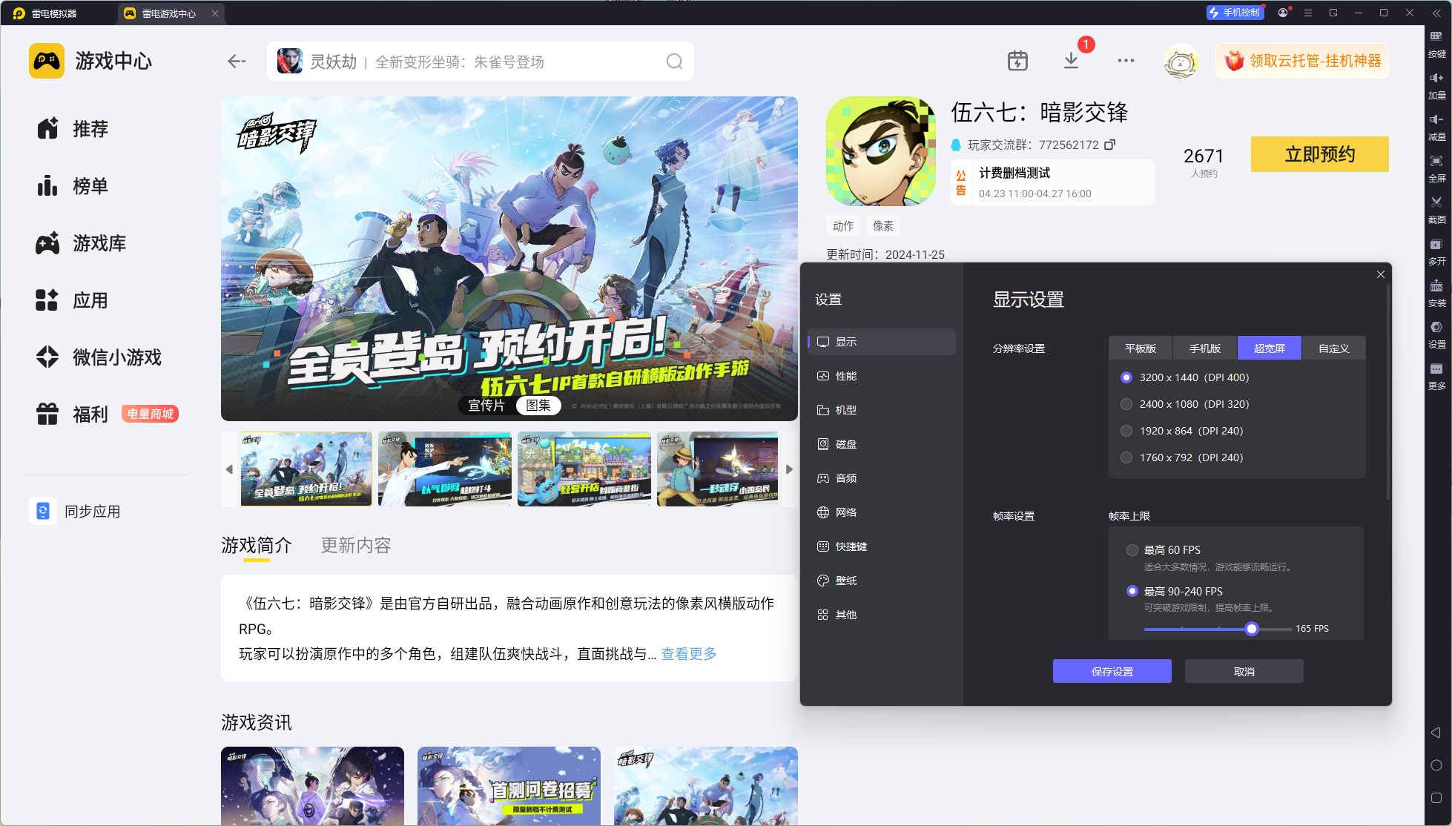Select 1920 x 864 resolution option

[x=1126, y=431]
